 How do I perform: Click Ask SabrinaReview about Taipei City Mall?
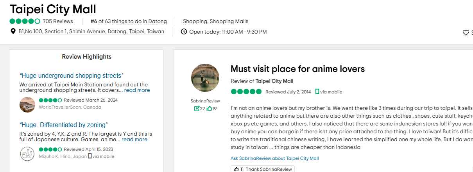tap(274, 158)
